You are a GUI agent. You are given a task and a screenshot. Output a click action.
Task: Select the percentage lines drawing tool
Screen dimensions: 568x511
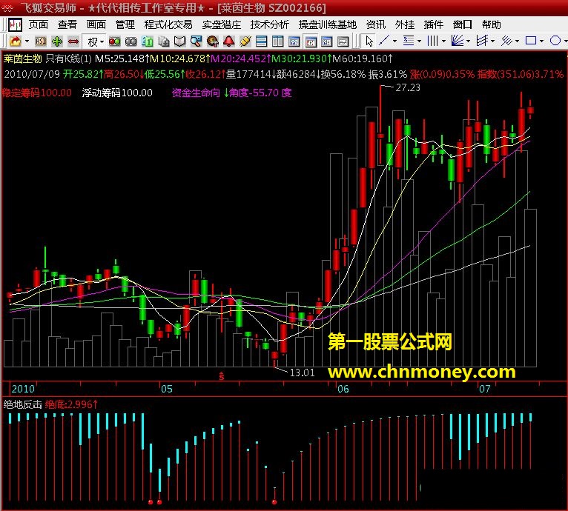(x=409, y=41)
